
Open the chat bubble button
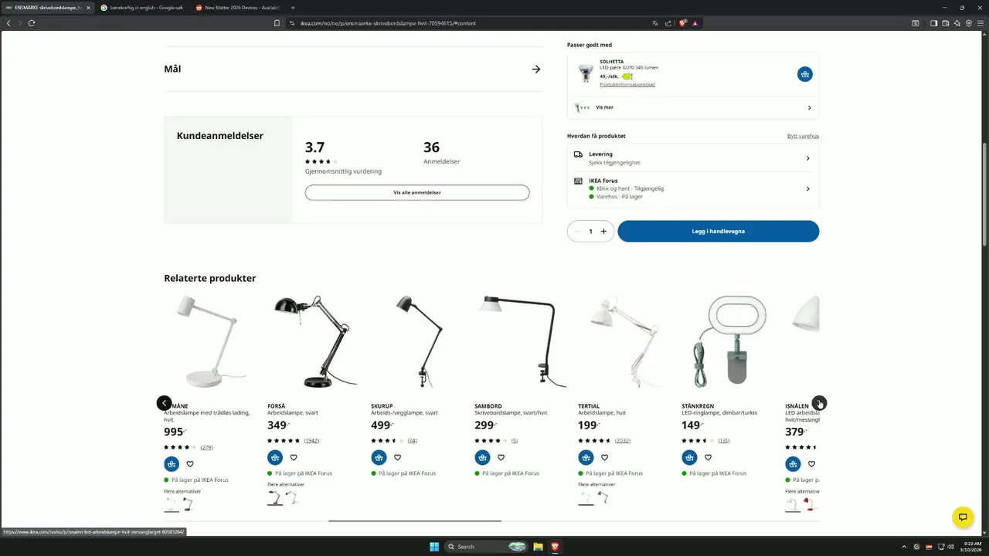(x=962, y=517)
